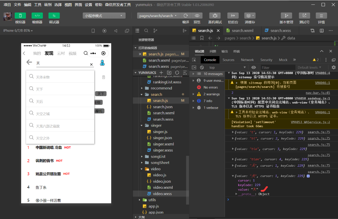Open search.json in the file tree

[162, 107]
